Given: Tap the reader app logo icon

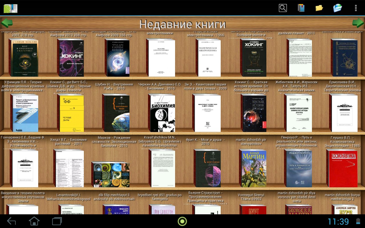Looking at the screenshot, I should pyautogui.click(x=11, y=8).
